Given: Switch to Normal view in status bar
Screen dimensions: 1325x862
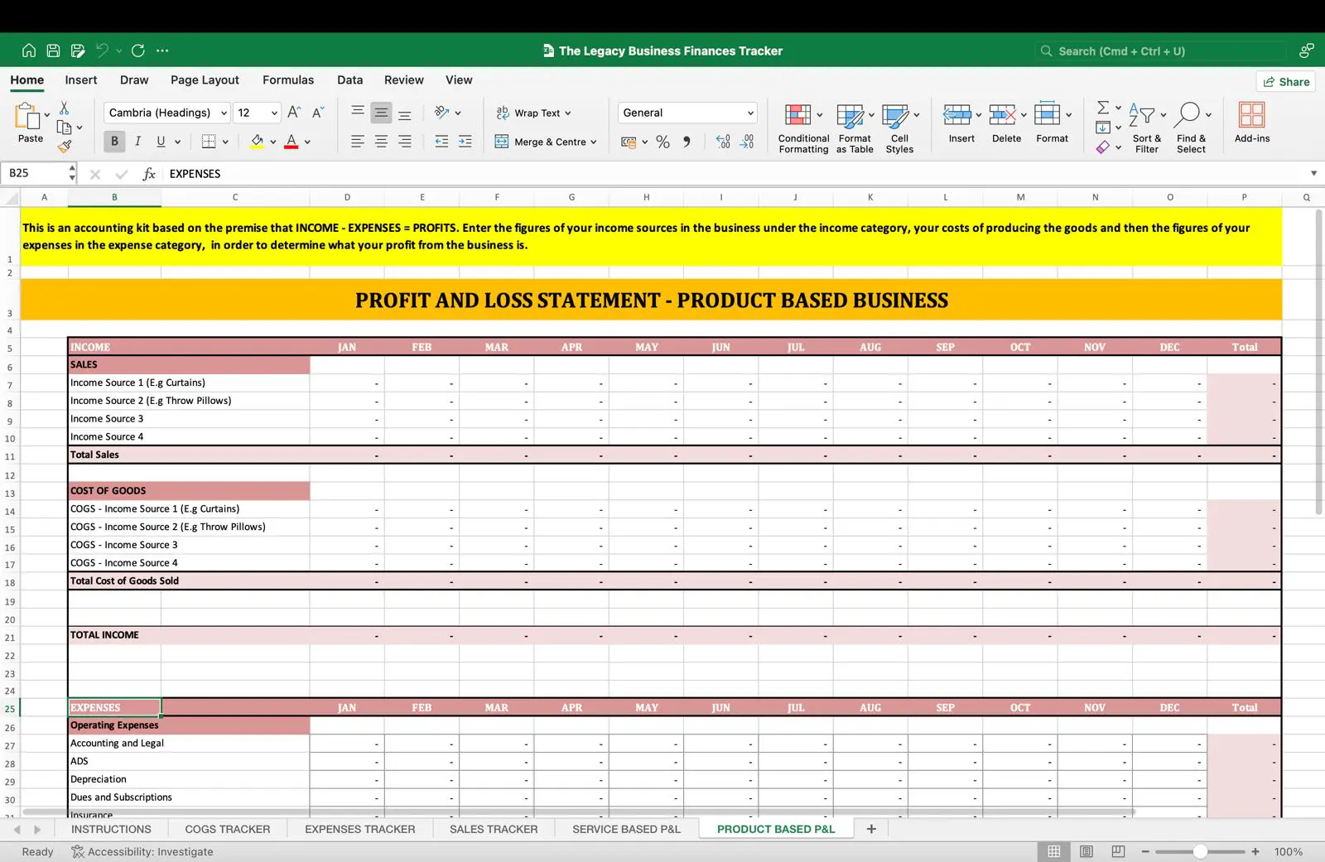Looking at the screenshot, I should (1053, 851).
